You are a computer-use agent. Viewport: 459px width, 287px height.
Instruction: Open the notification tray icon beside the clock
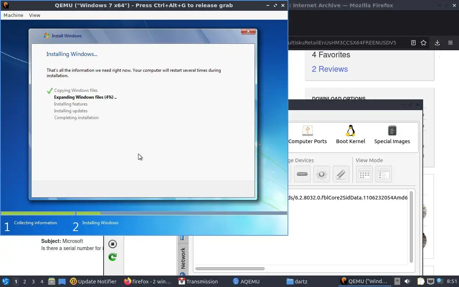click(440, 281)
